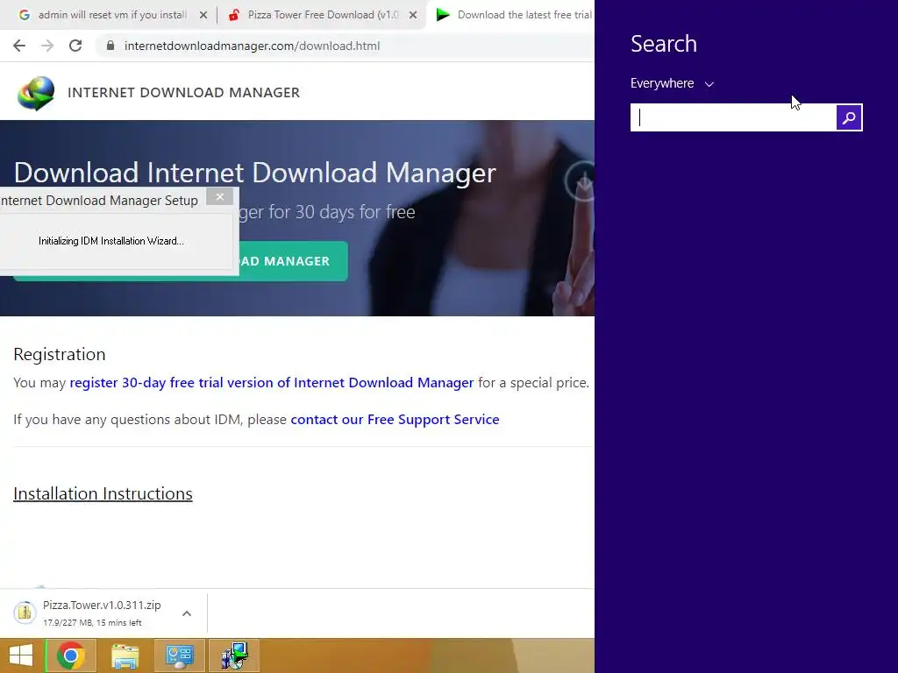Screen dimensions: 898x673
Task: Click the Pizza.Tower.v1.0.311.zip file name
Action: 102,605
